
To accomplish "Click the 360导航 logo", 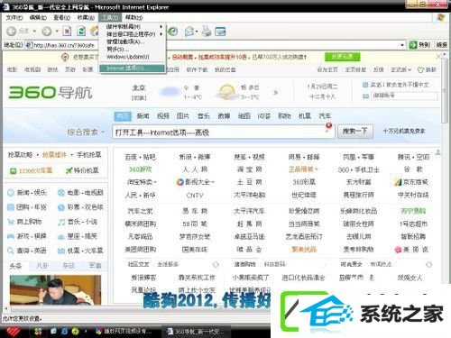I will 51,92.
